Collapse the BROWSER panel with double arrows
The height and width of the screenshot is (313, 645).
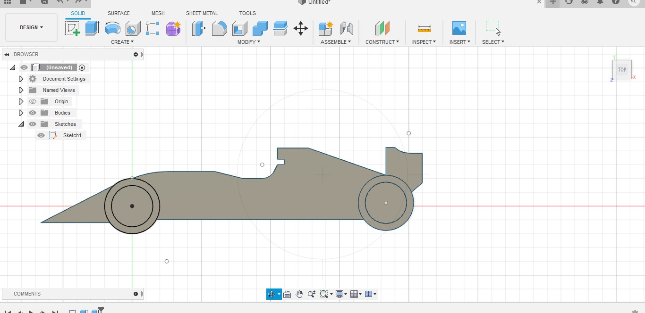pos(7,54)
